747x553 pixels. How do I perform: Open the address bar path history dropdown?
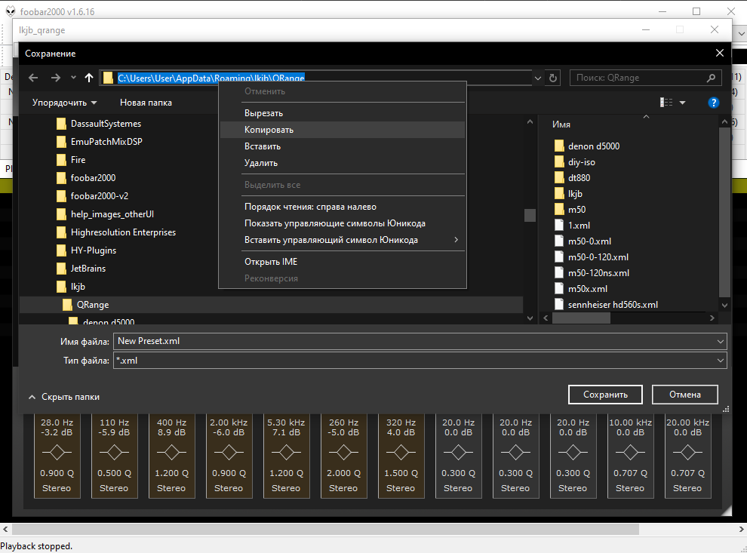pyautogui.click(x=538, y=78)
